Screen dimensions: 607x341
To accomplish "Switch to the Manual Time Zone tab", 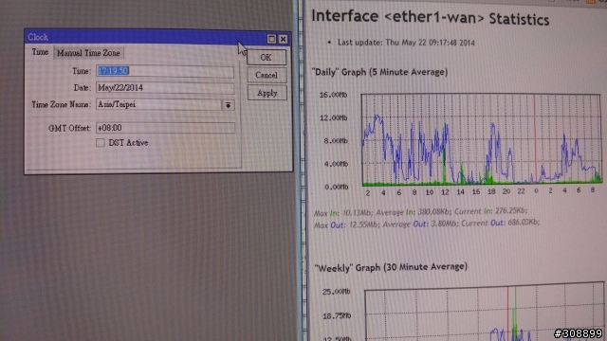I will coord(88,53).
